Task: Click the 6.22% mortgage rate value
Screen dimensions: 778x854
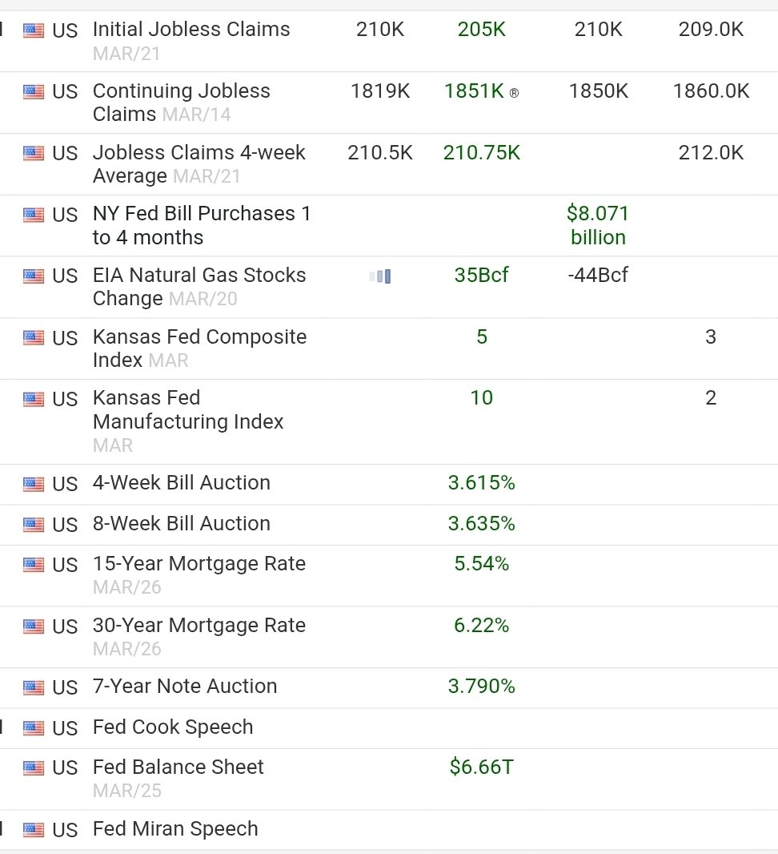Action: [x=482, y=625]
